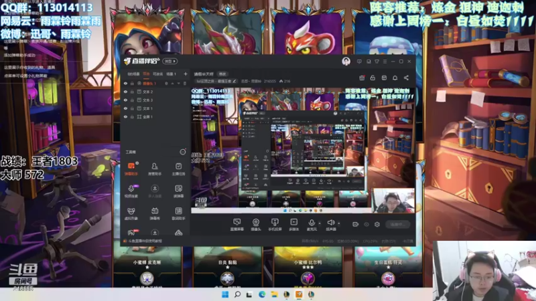536x301 pixels.
Task: Delete the 摄像头 1 source with trash icon
Action: pyautogui.click(x=185, y=83)
